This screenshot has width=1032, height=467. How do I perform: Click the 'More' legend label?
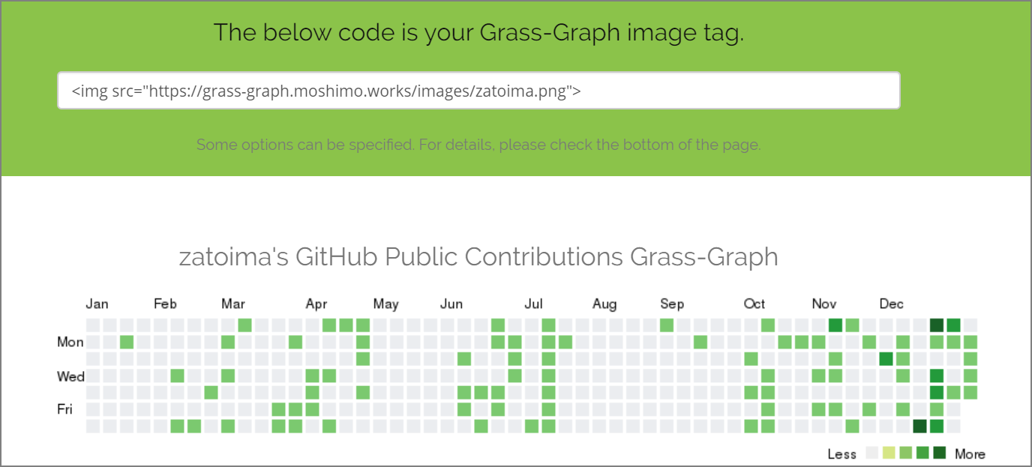[x=970, y=454]
